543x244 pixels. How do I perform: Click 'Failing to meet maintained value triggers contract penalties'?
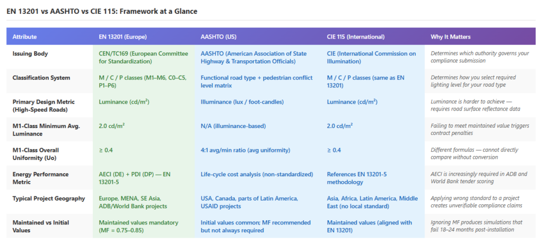[x=480, y=130]
